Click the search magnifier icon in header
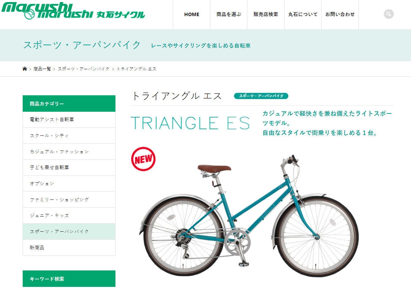 click(388, 14)
